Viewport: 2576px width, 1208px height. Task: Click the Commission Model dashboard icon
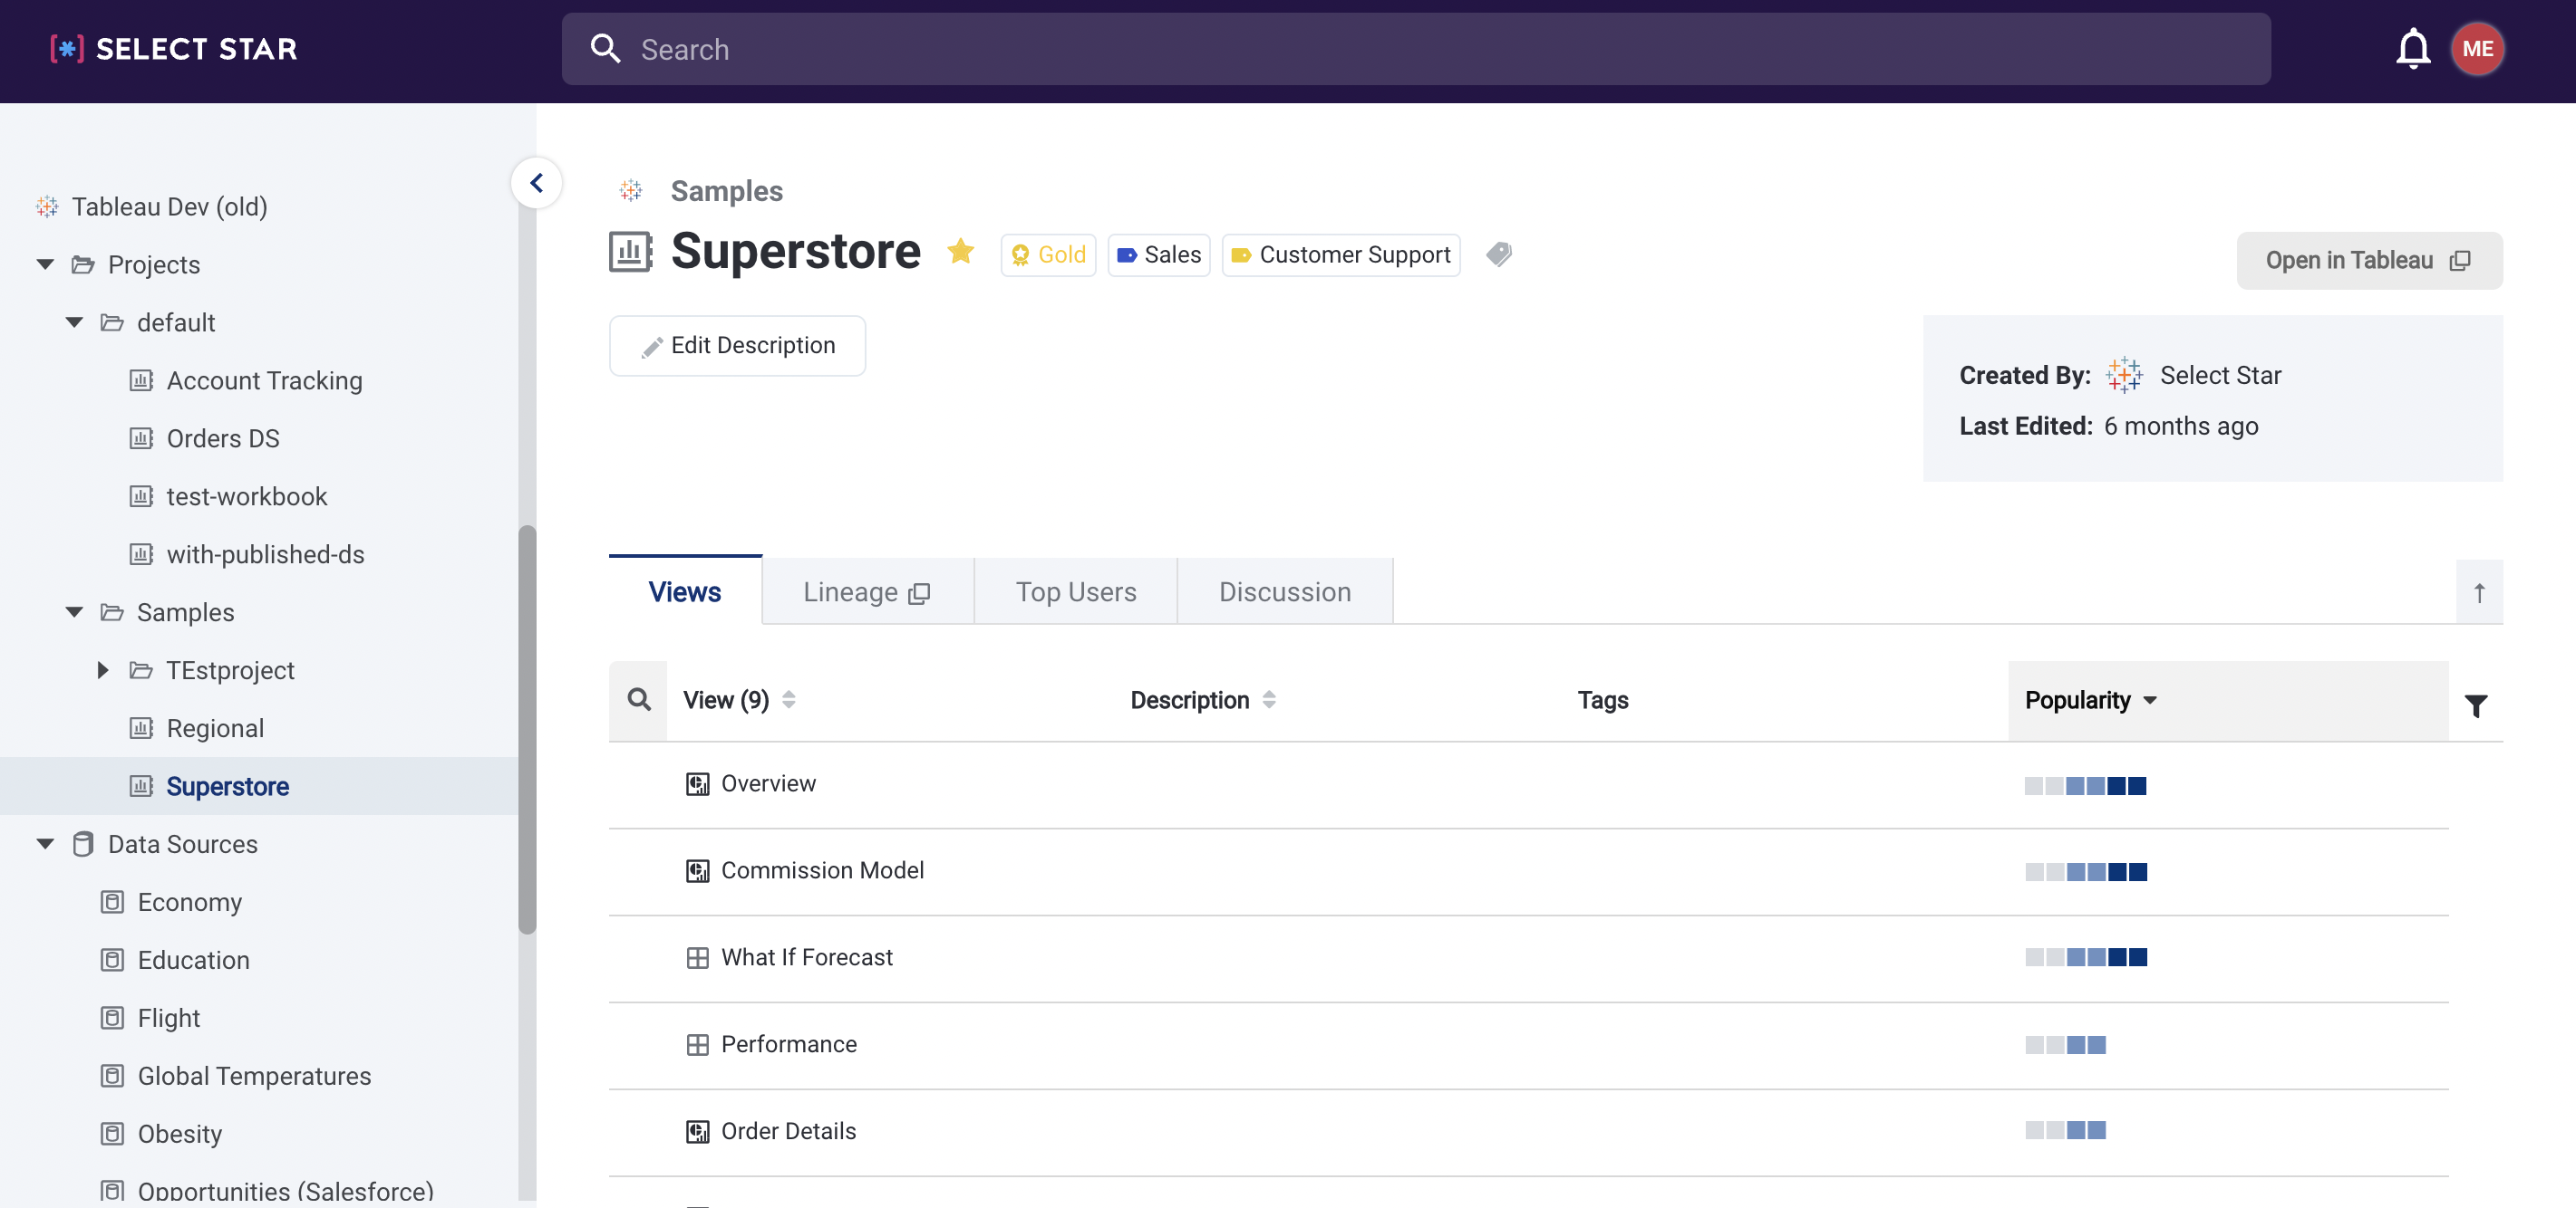click(697, 871)
